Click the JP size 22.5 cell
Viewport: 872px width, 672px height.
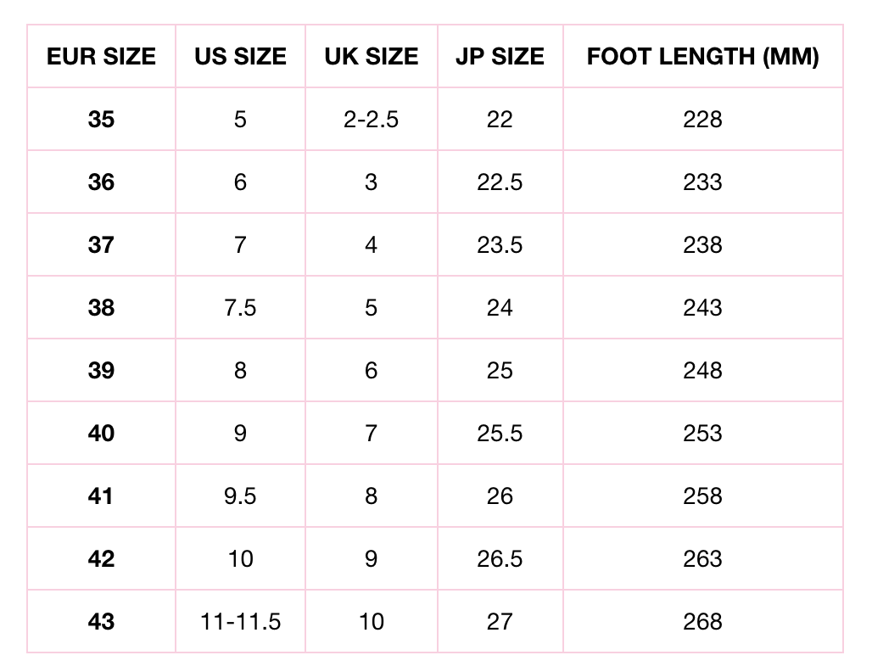pos(500,182)
